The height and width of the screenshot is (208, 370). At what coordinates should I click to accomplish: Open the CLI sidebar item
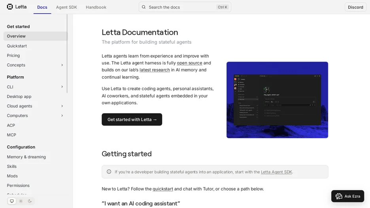coord(10,87)
